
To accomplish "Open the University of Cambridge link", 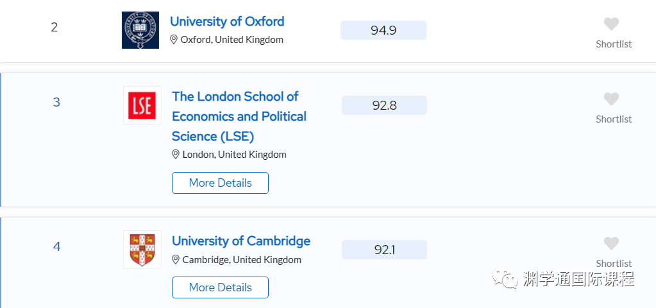I will [241, 241].
